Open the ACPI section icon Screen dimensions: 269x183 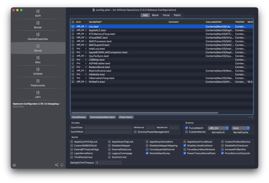coord(38,11)
